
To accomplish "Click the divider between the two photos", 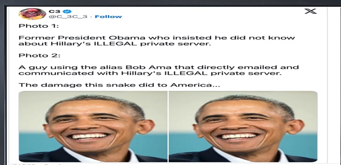I will (168, 126).
